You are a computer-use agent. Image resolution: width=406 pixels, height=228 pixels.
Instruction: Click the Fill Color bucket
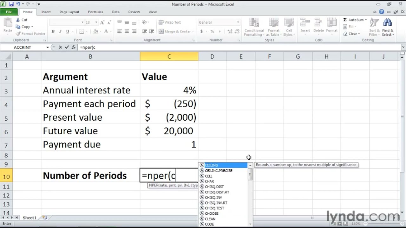coord(95,31)
